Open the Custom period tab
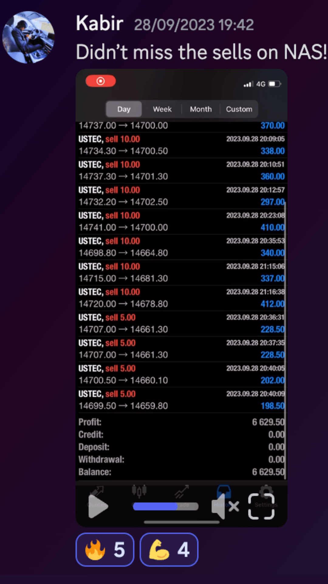The width and height of the screenshot is (328, 584). (x=239, y=109)
